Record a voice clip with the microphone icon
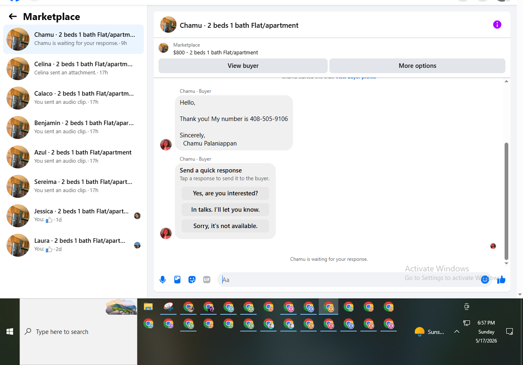The image size is (523, 365). click(163, 280)
